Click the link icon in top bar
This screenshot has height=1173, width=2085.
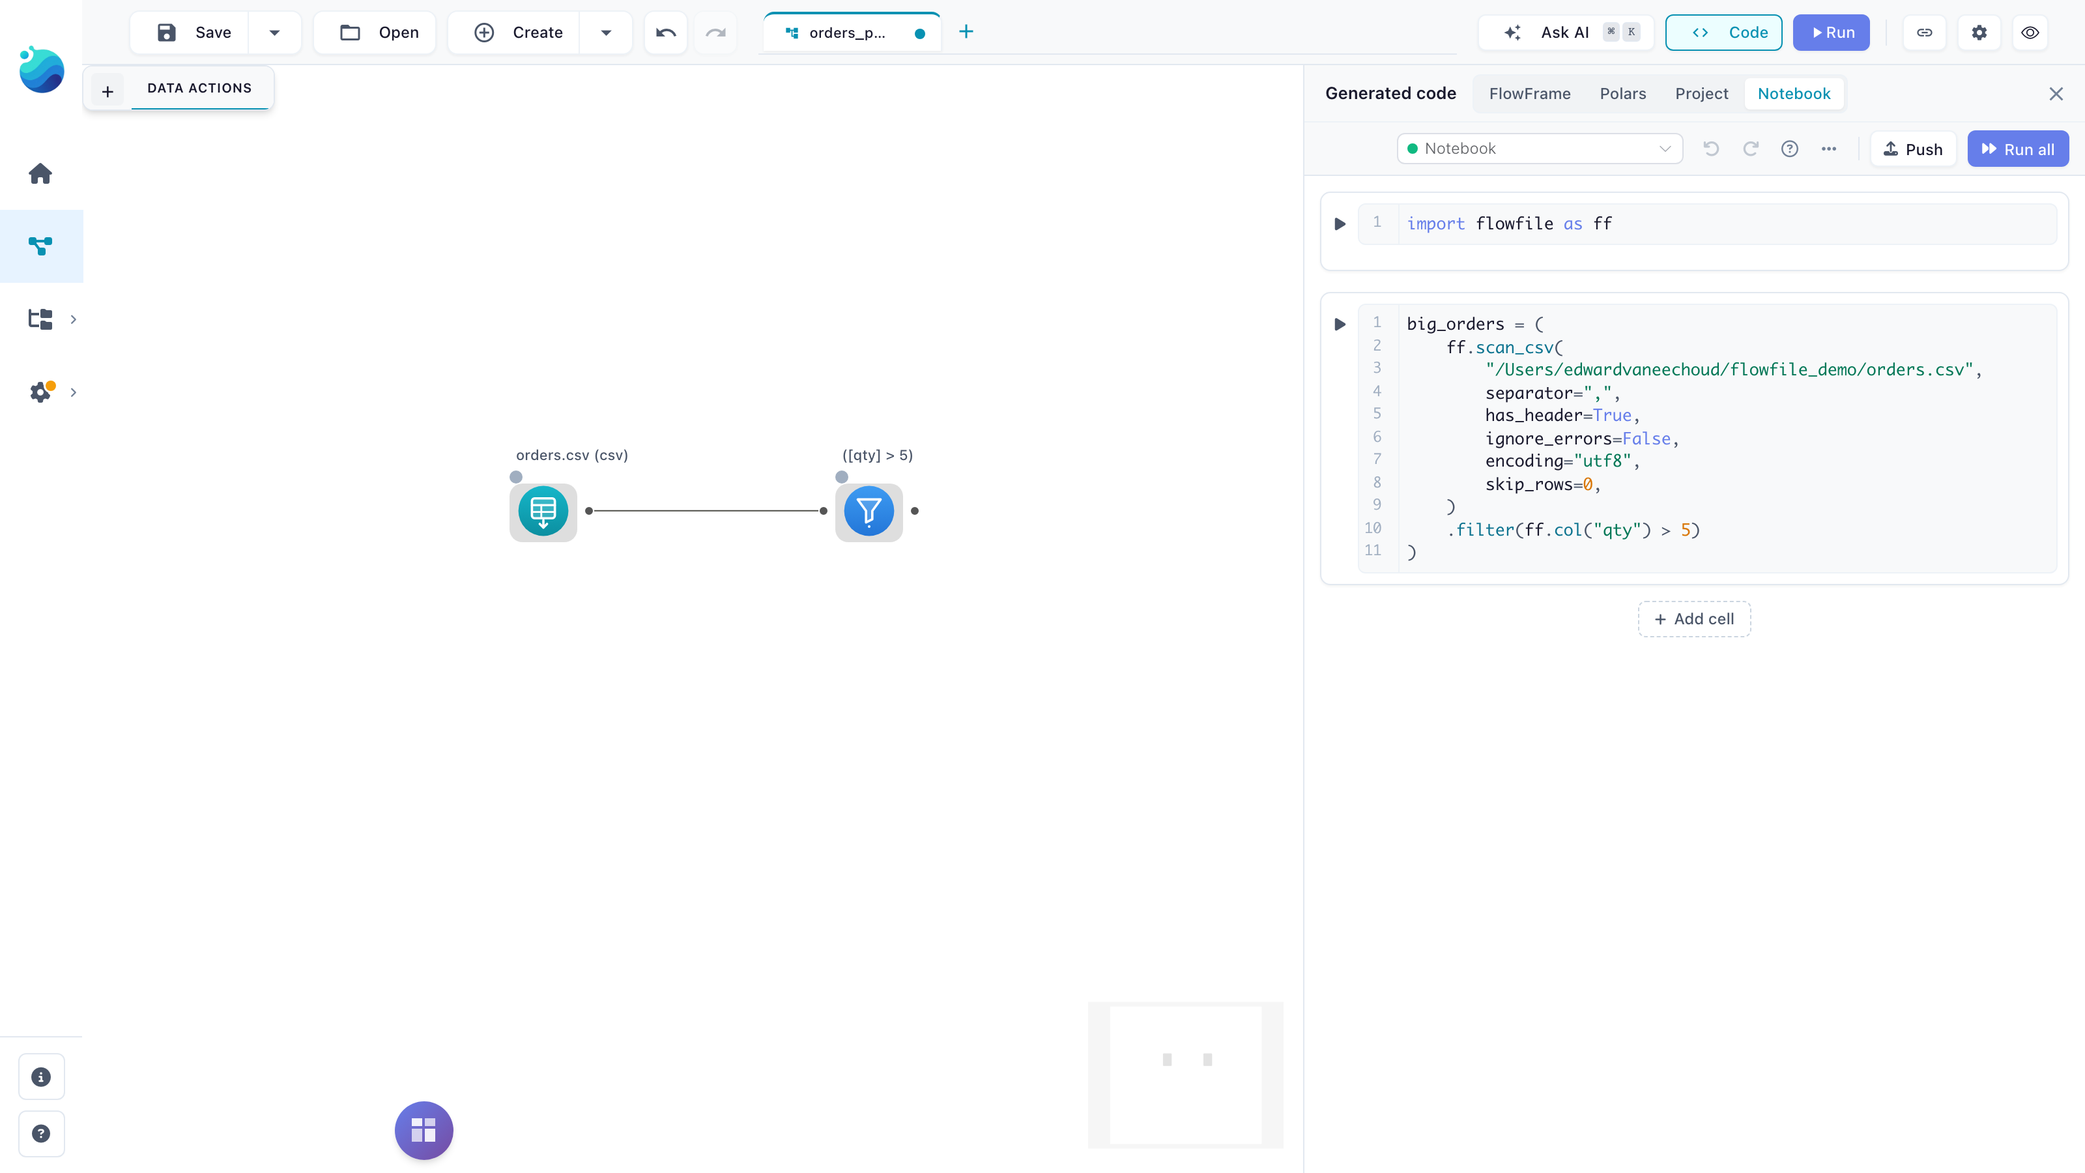(1925, 33)
